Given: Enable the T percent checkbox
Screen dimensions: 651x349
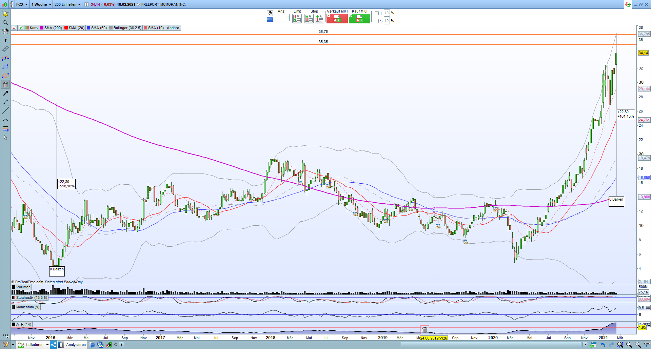Looking at the screenshot, I should 377,13.
